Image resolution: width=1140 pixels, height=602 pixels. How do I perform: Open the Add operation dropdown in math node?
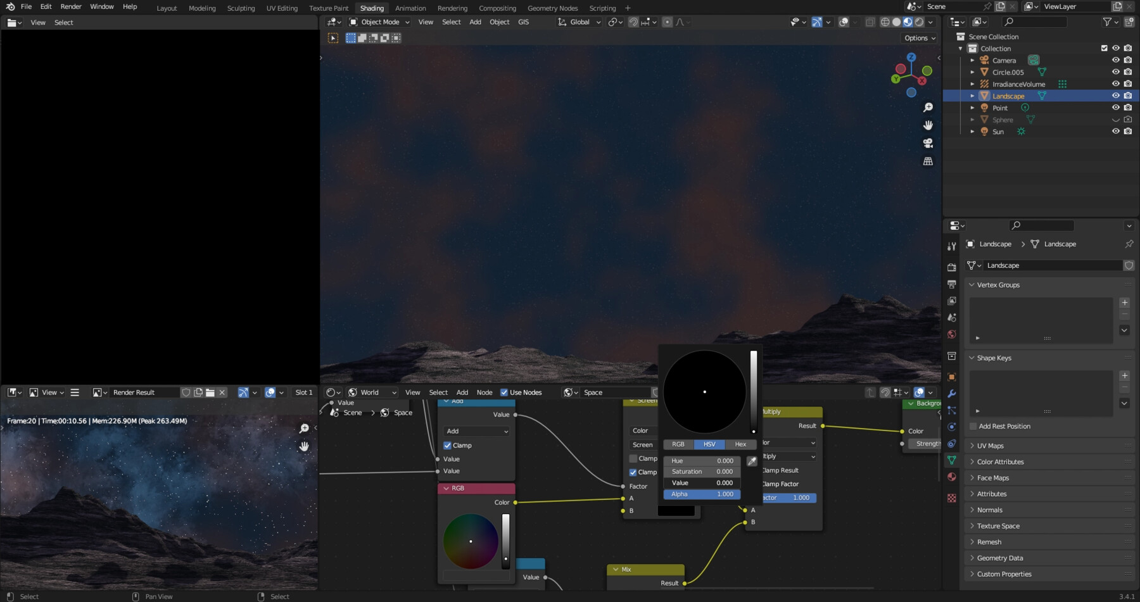[476, 431]
